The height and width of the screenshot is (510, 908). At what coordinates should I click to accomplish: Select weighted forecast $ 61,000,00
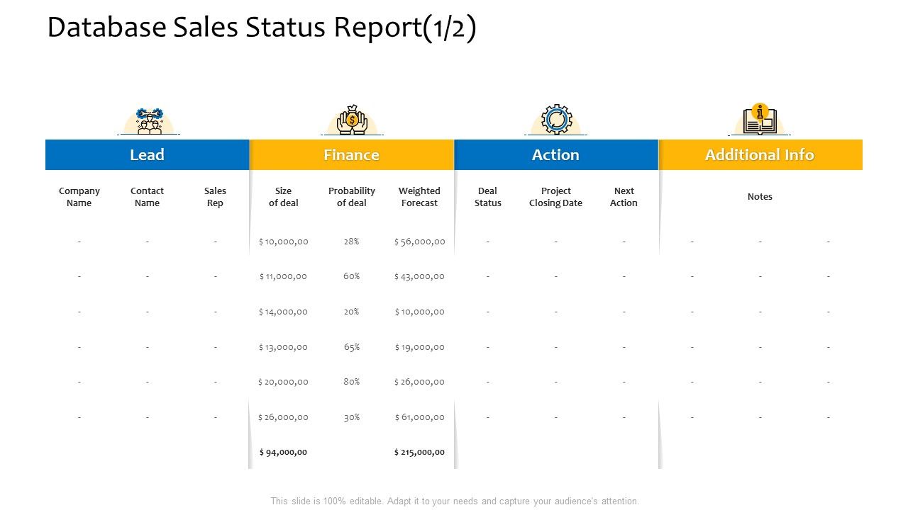coord(419,417)
